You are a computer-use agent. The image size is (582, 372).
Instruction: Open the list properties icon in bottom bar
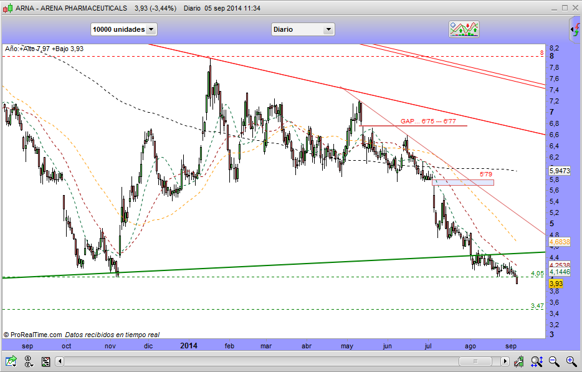click(x=45, y=361)
